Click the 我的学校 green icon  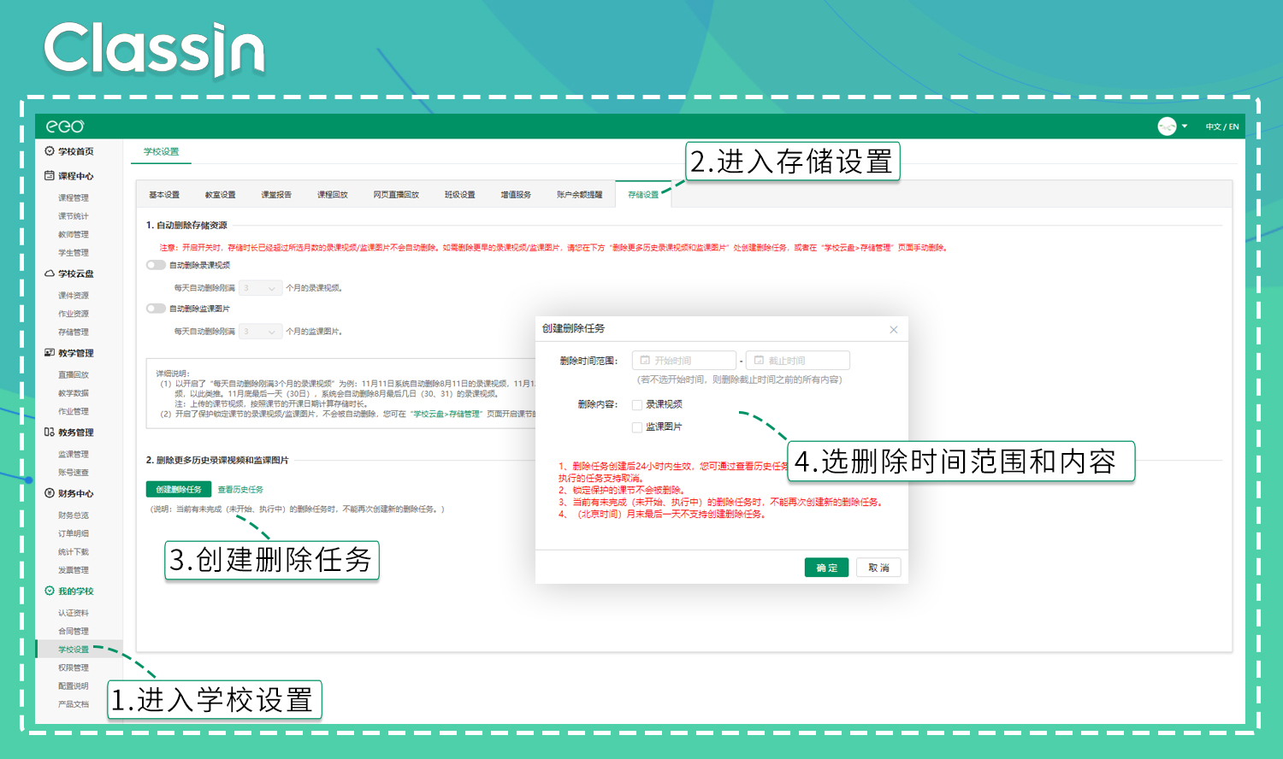click(50, 591)
